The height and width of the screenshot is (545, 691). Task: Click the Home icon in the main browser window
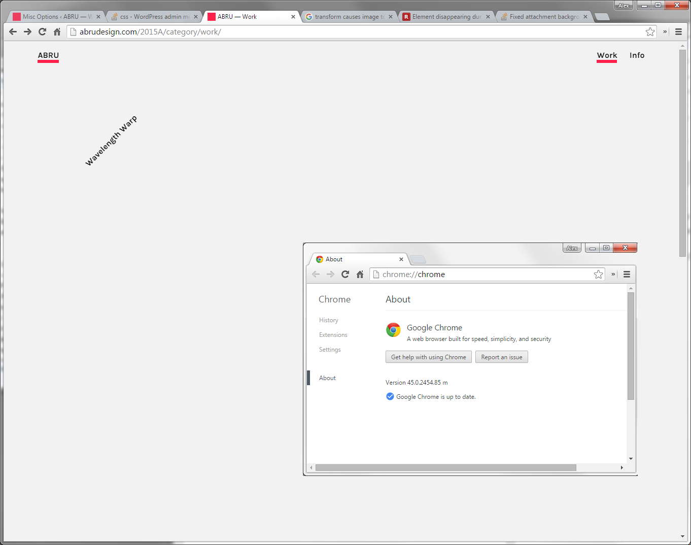coord(57,31)
